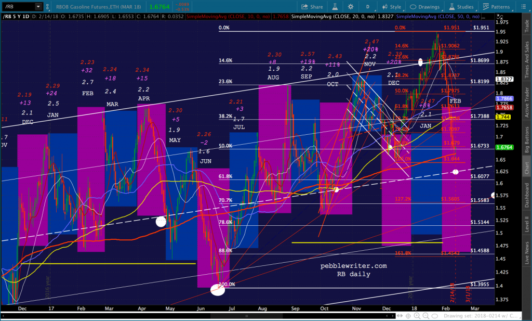Click the $1.3955 Fibonacci level label

pos(480,284)
